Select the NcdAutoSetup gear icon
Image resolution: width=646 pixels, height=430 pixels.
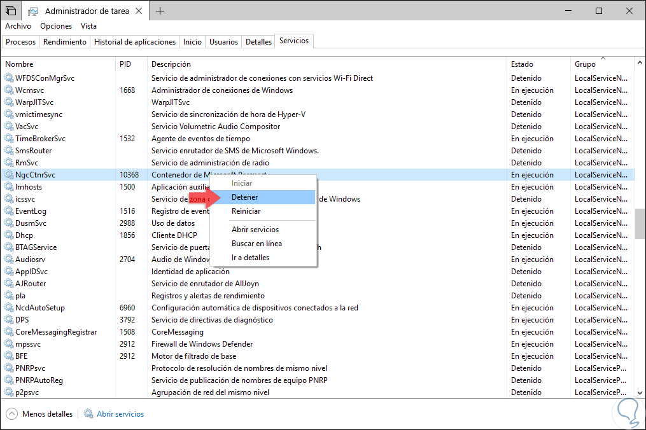click(9, 308)
